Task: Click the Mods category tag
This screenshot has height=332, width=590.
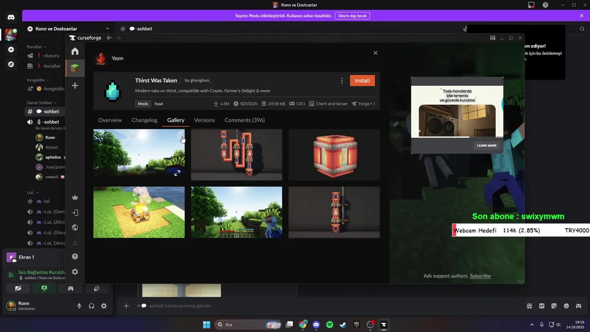Action: coord(143,104)
